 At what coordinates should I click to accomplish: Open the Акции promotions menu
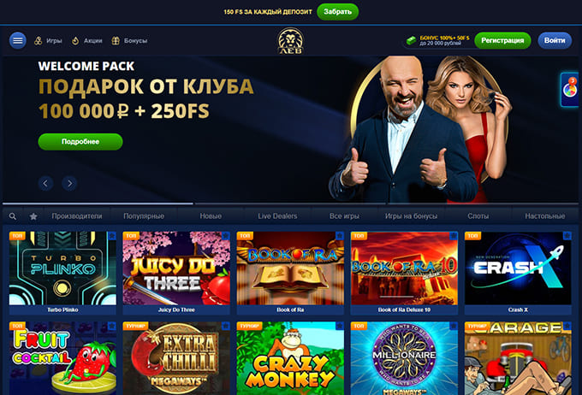[86, 40]
